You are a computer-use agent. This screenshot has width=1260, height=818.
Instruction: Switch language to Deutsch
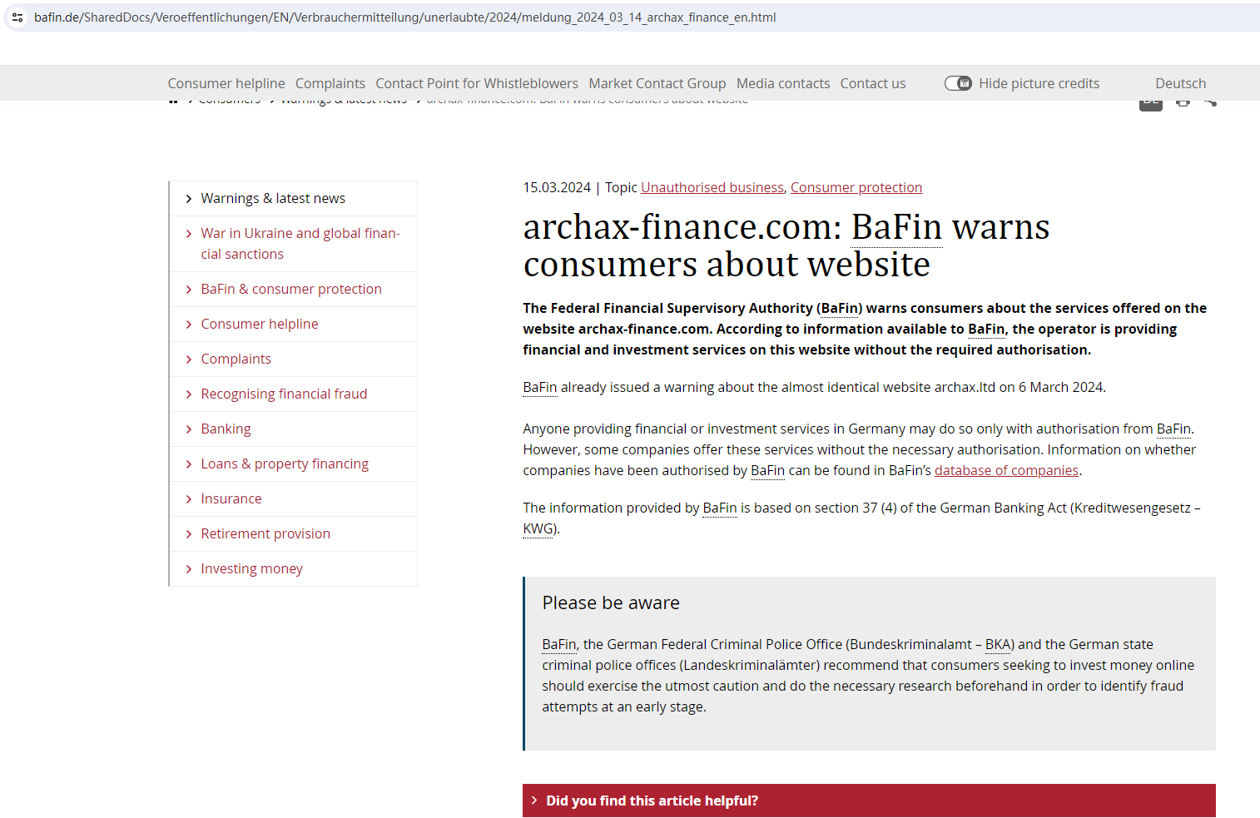[x=1180, y=83]
